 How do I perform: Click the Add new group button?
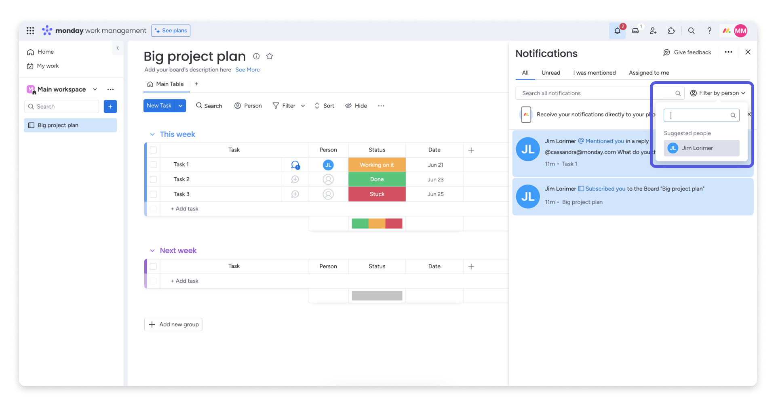[173, 325]
